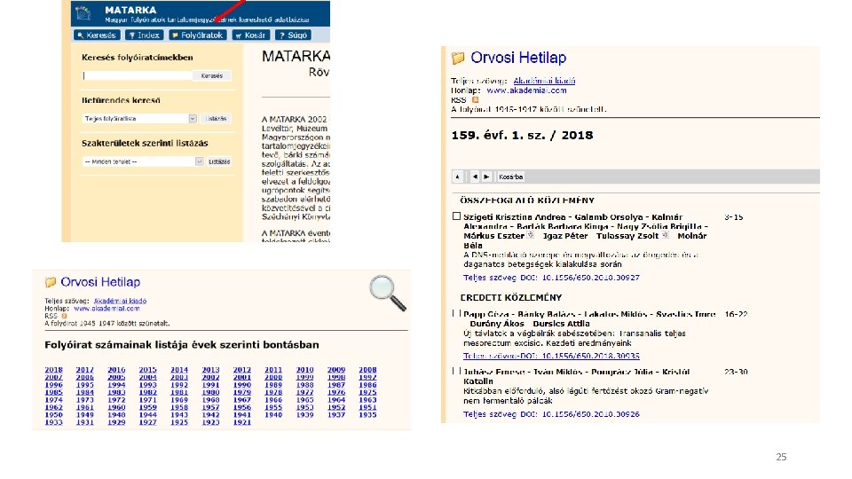Click the 'Szakterületek szerinti listázás' heading
This screenshot has height=479, width=852.
(145, 144)
